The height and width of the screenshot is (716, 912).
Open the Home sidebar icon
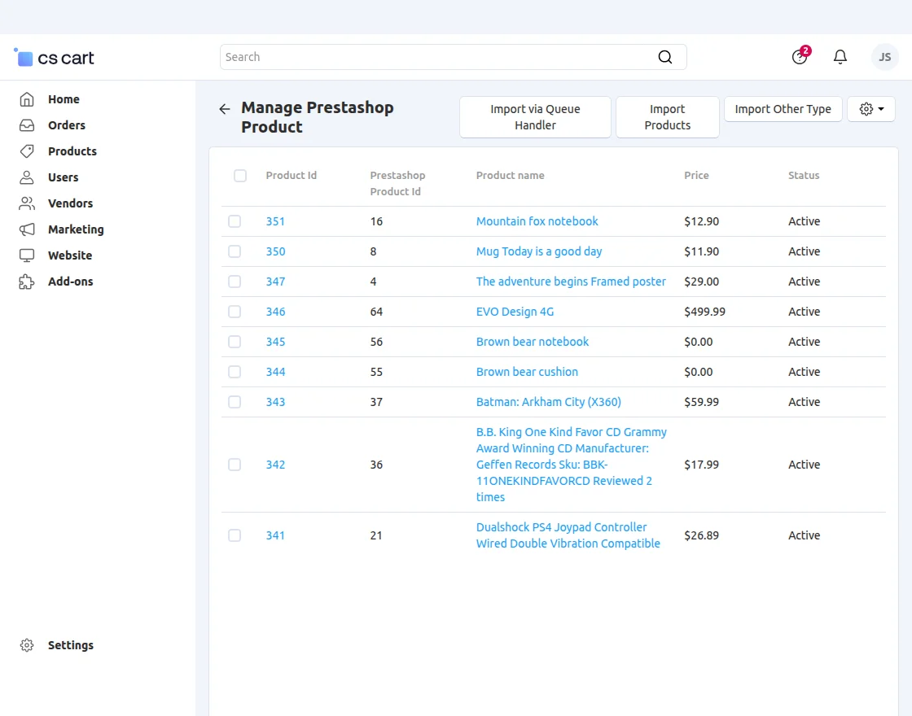click(27, 98)
